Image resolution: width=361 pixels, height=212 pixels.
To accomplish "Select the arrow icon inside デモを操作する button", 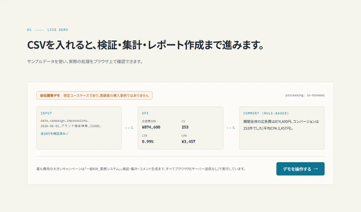I will (316, 169).
